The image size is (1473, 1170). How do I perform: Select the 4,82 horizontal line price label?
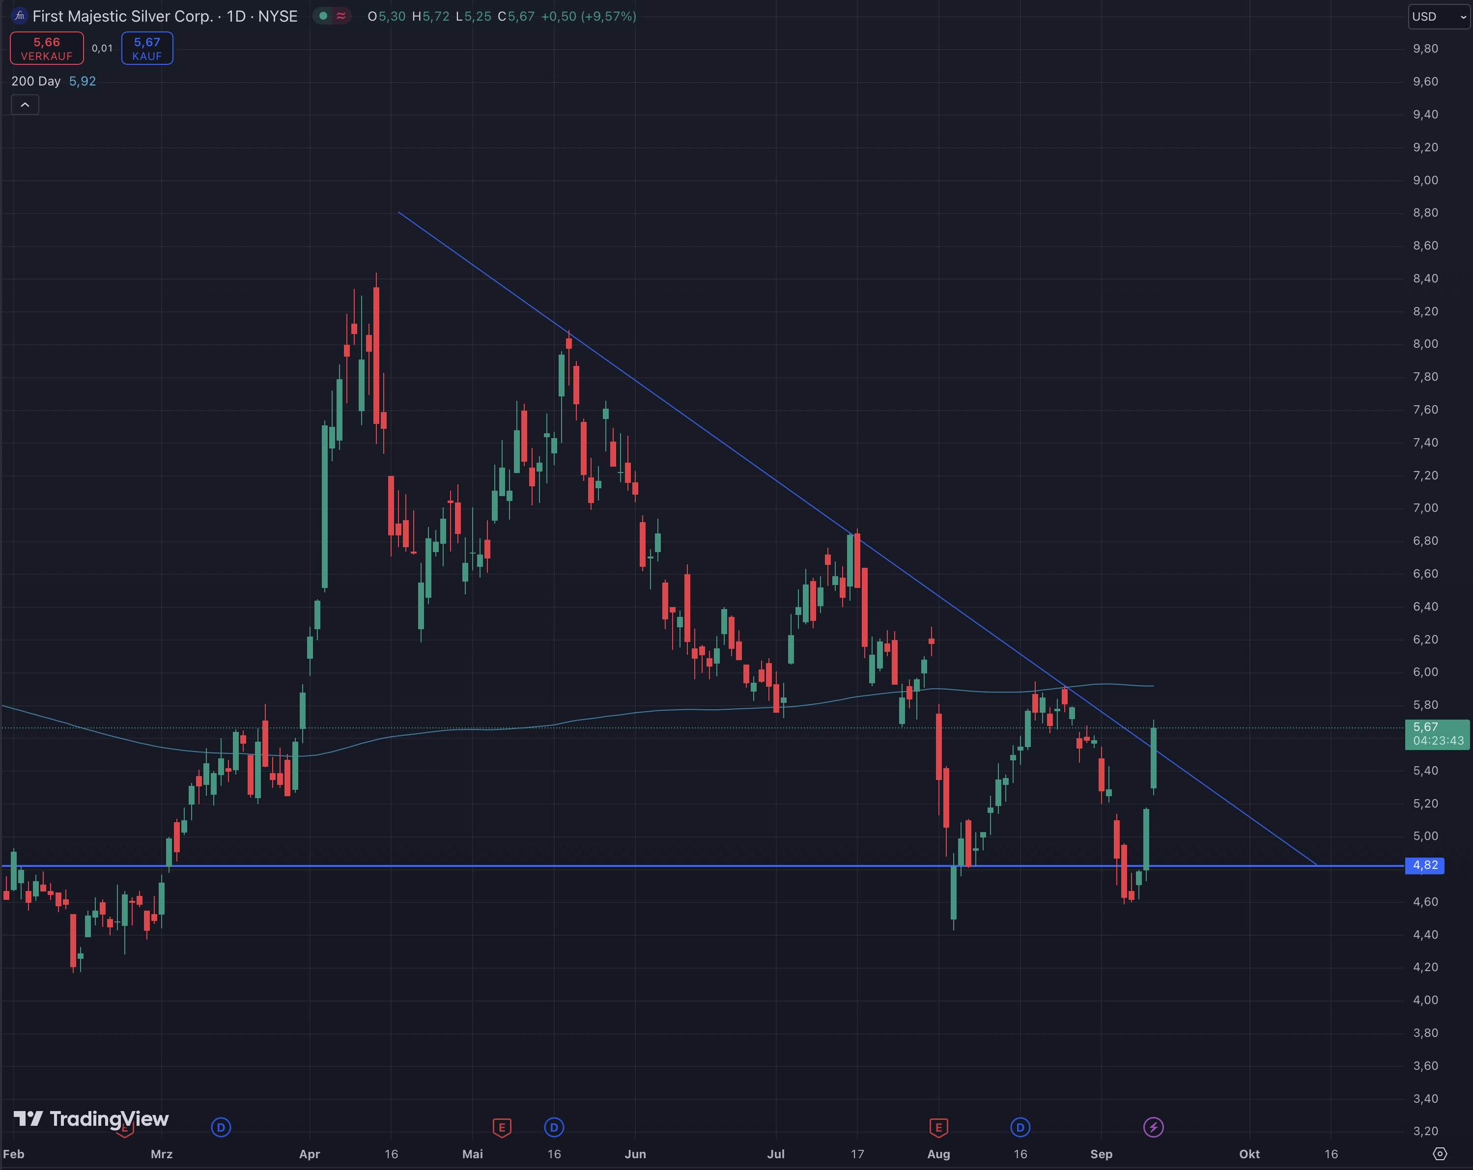(x=1425, y=865)
